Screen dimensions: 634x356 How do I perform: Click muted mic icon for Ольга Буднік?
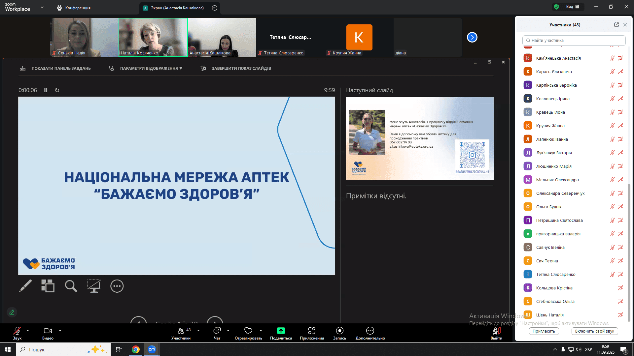(612, 207)
